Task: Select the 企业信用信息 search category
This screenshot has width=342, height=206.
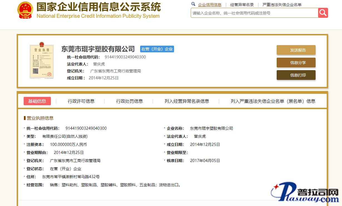Action: 210,5
